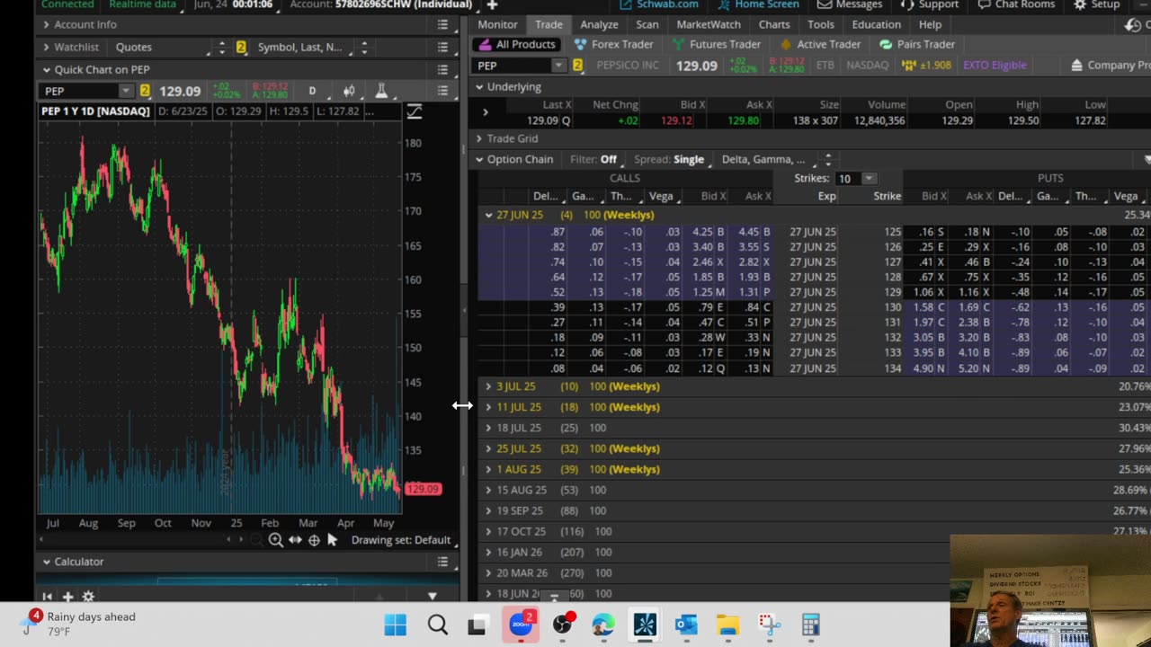Collapse the 27 JUN 25 expiration row

tap(488, 215)
